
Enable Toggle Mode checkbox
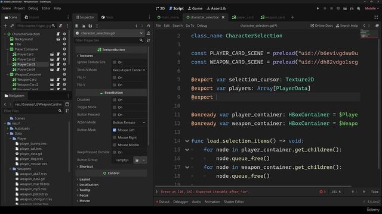115,107
